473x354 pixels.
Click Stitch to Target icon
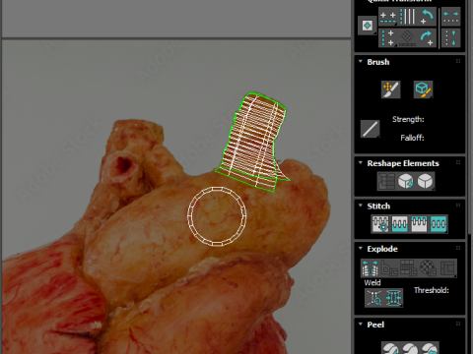coord(380,224)
